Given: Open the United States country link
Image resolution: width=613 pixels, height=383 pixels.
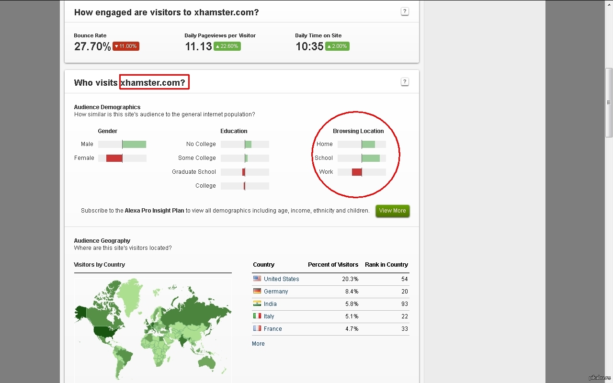Looking at the screenshot, I should point(281,279).
